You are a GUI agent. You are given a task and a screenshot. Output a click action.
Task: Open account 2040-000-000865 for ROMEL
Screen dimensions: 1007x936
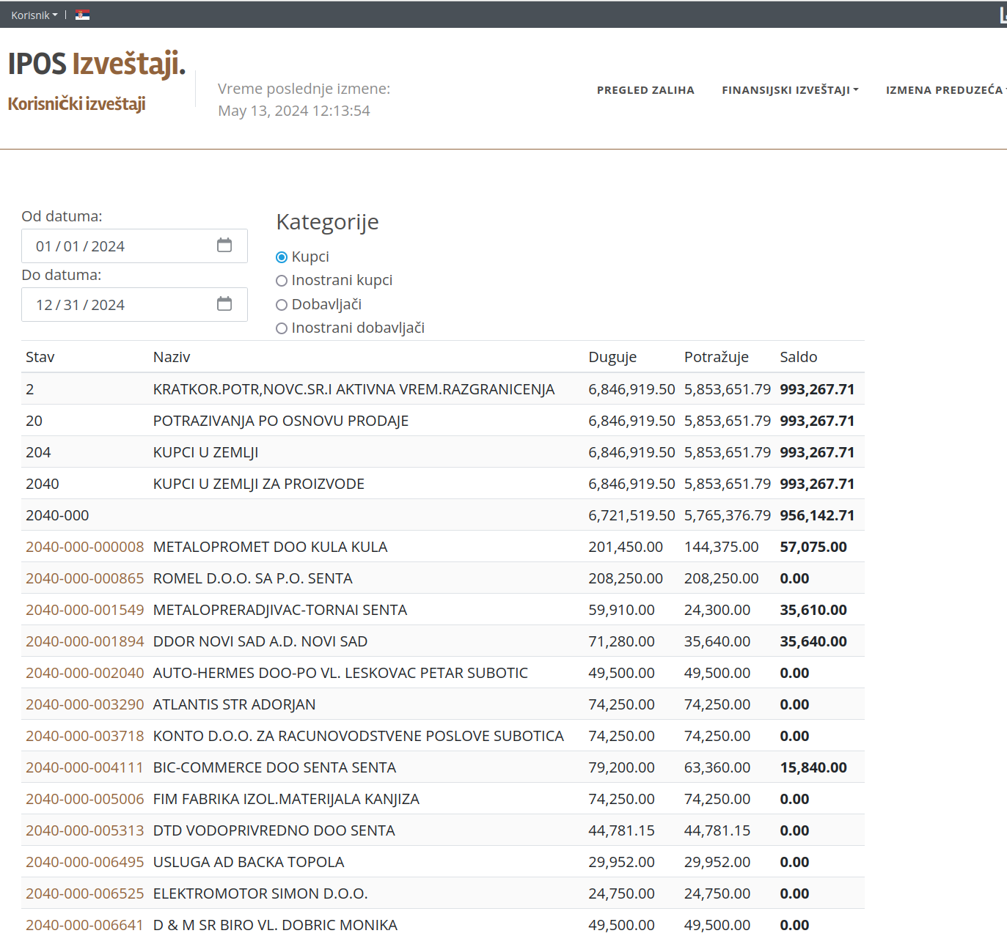coord(84,578)
